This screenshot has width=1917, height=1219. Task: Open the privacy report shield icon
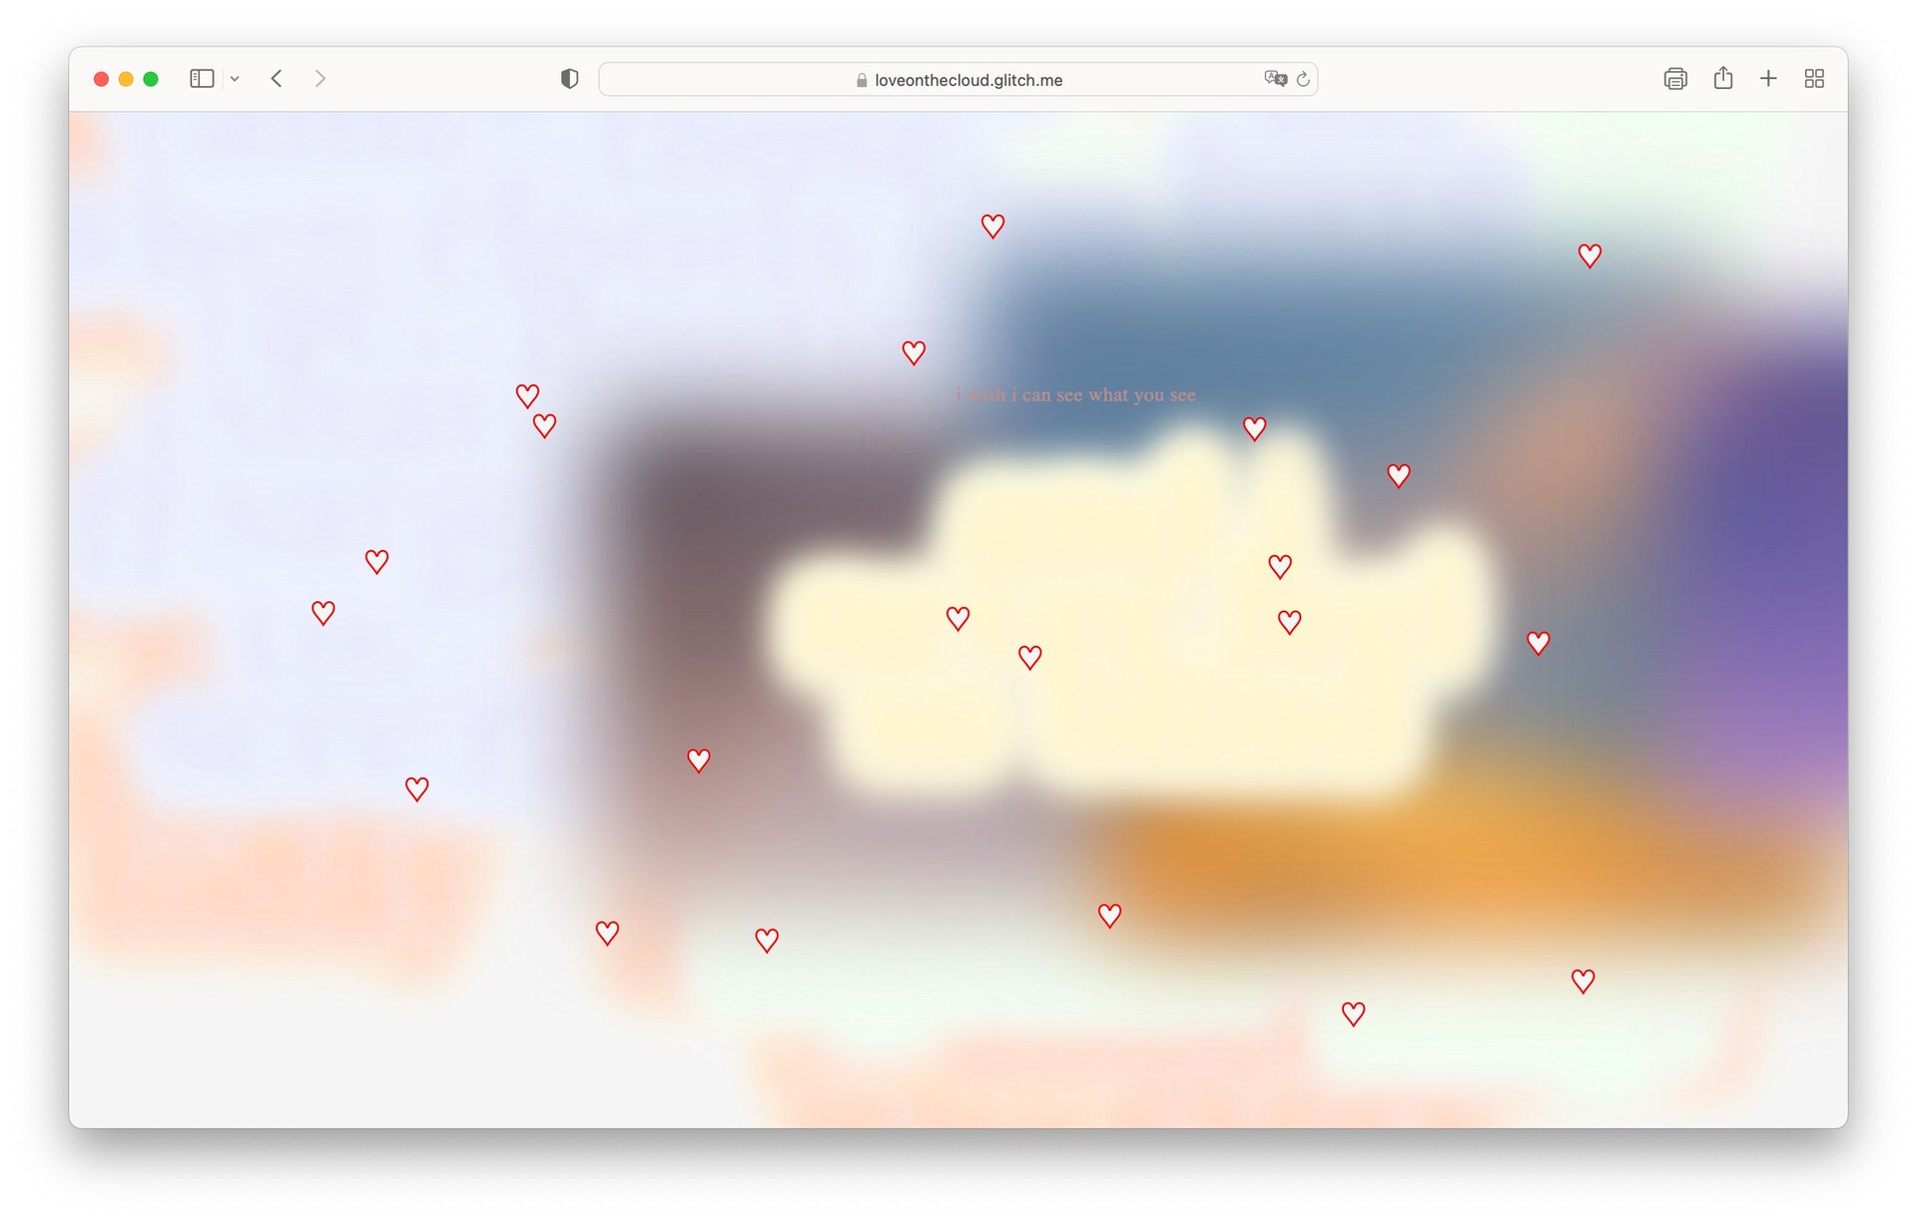pyautogui.click(x=569, y=79)
